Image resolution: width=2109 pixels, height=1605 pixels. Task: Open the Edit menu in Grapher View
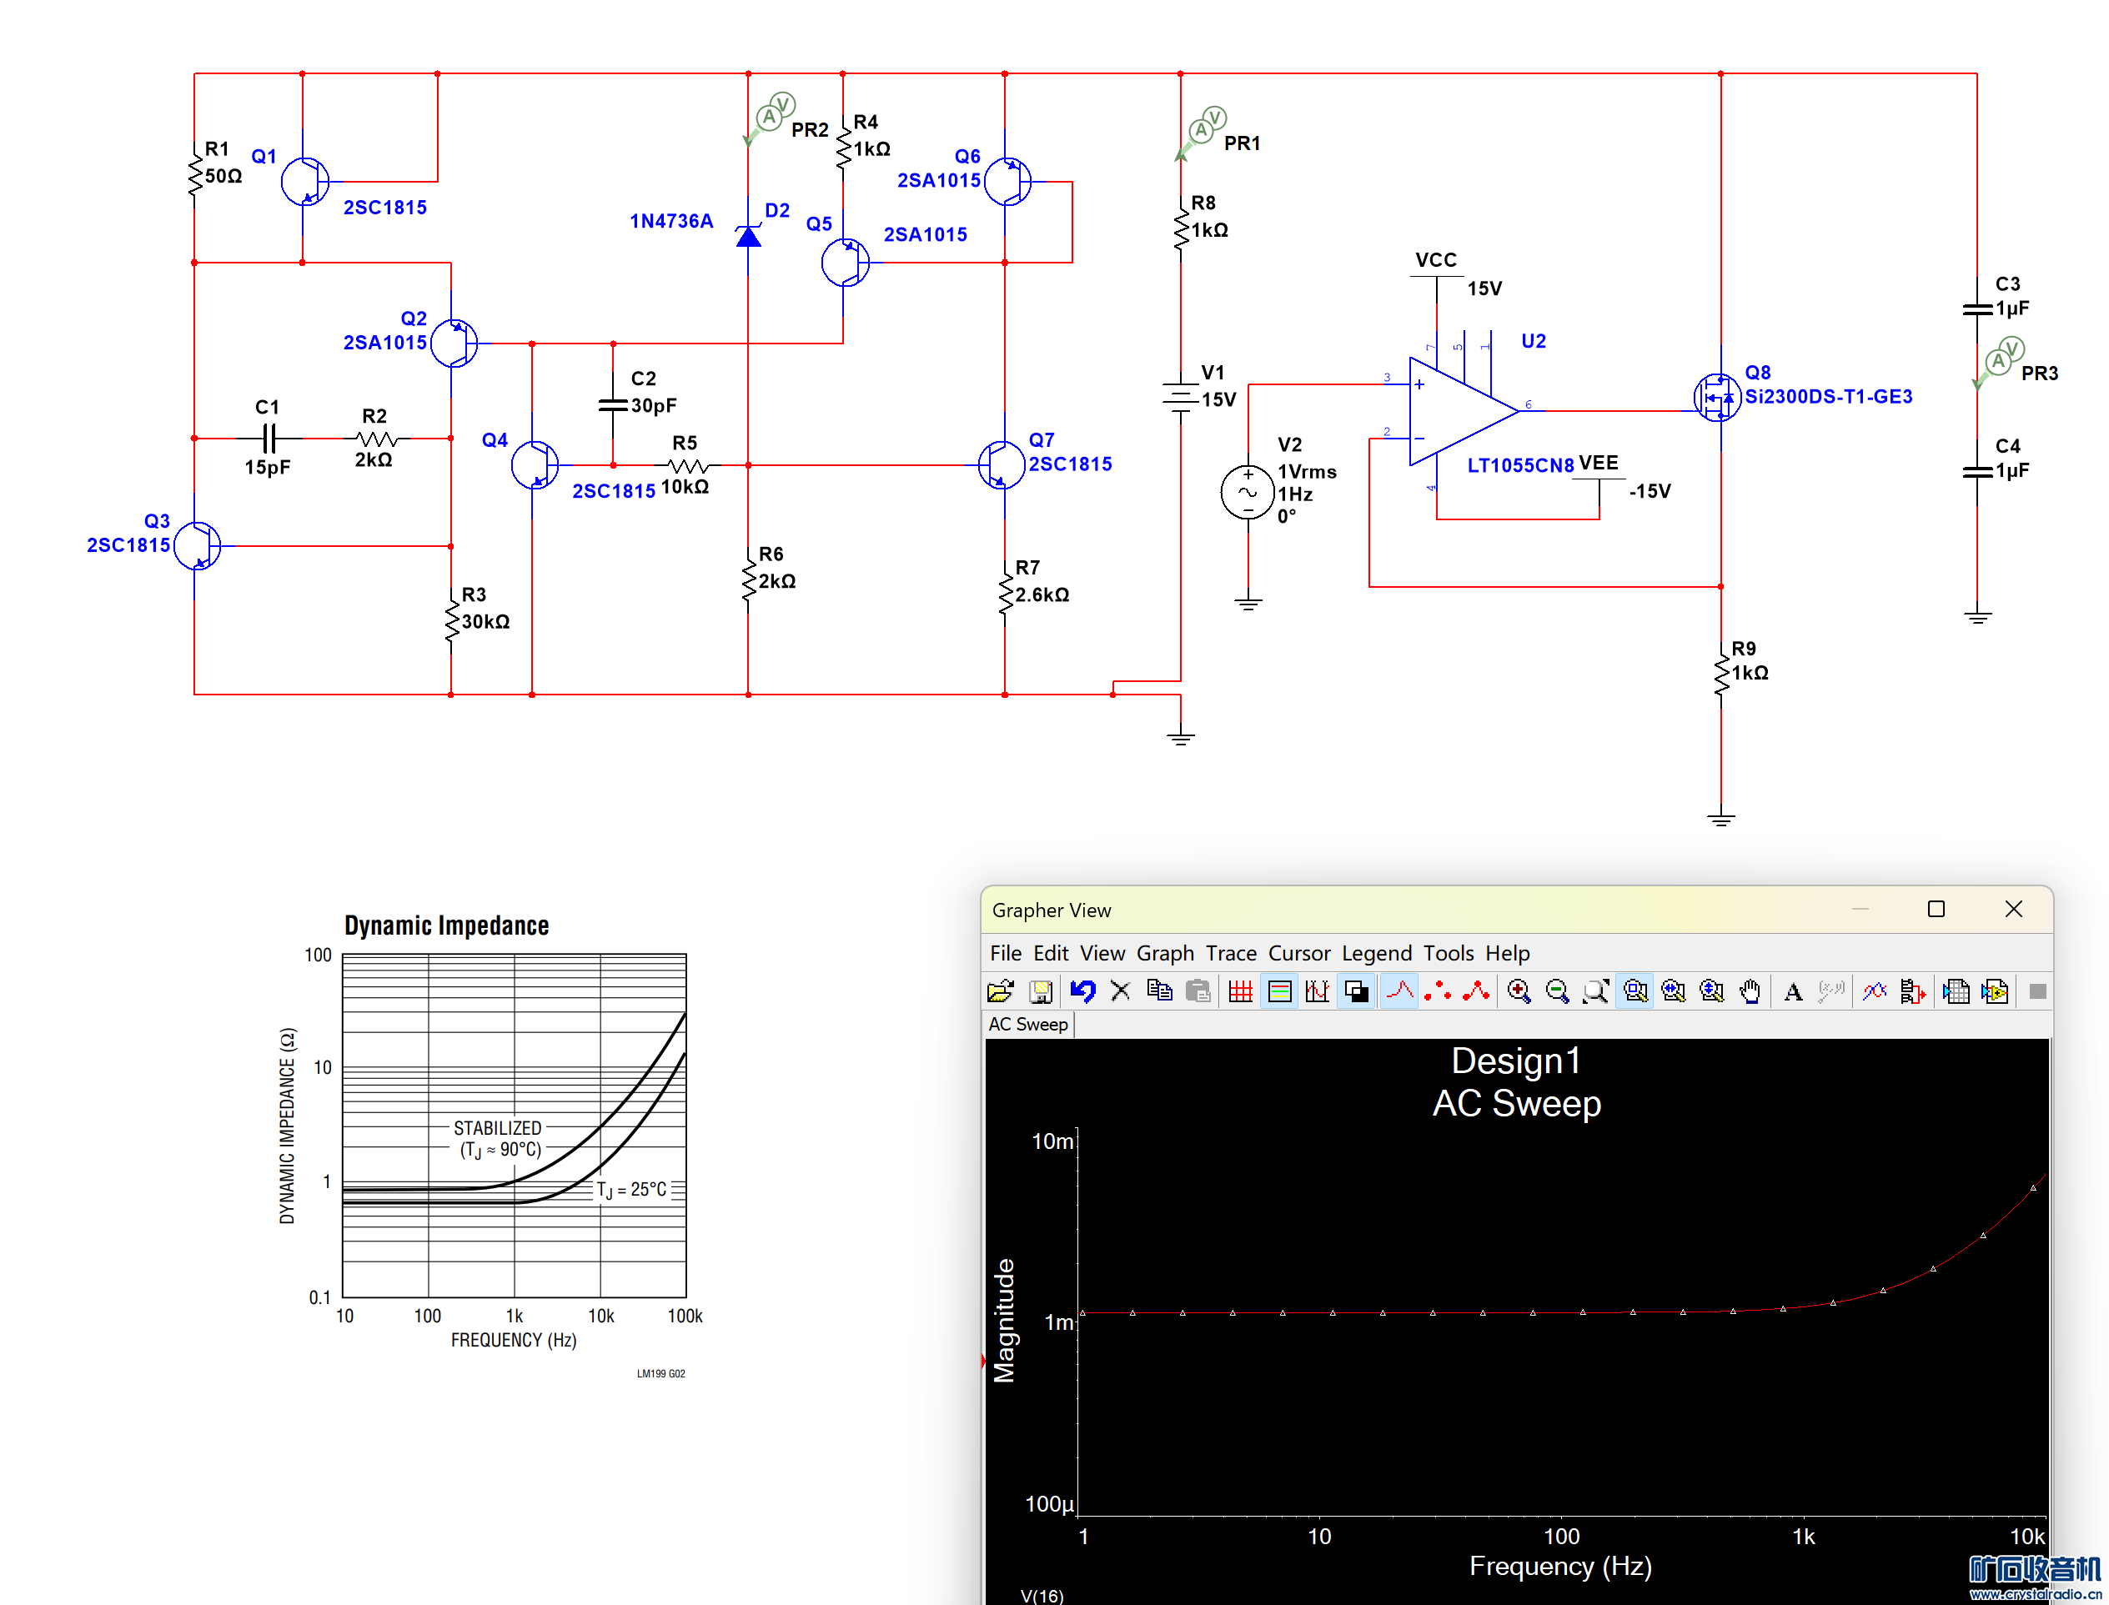point(1050,952)
